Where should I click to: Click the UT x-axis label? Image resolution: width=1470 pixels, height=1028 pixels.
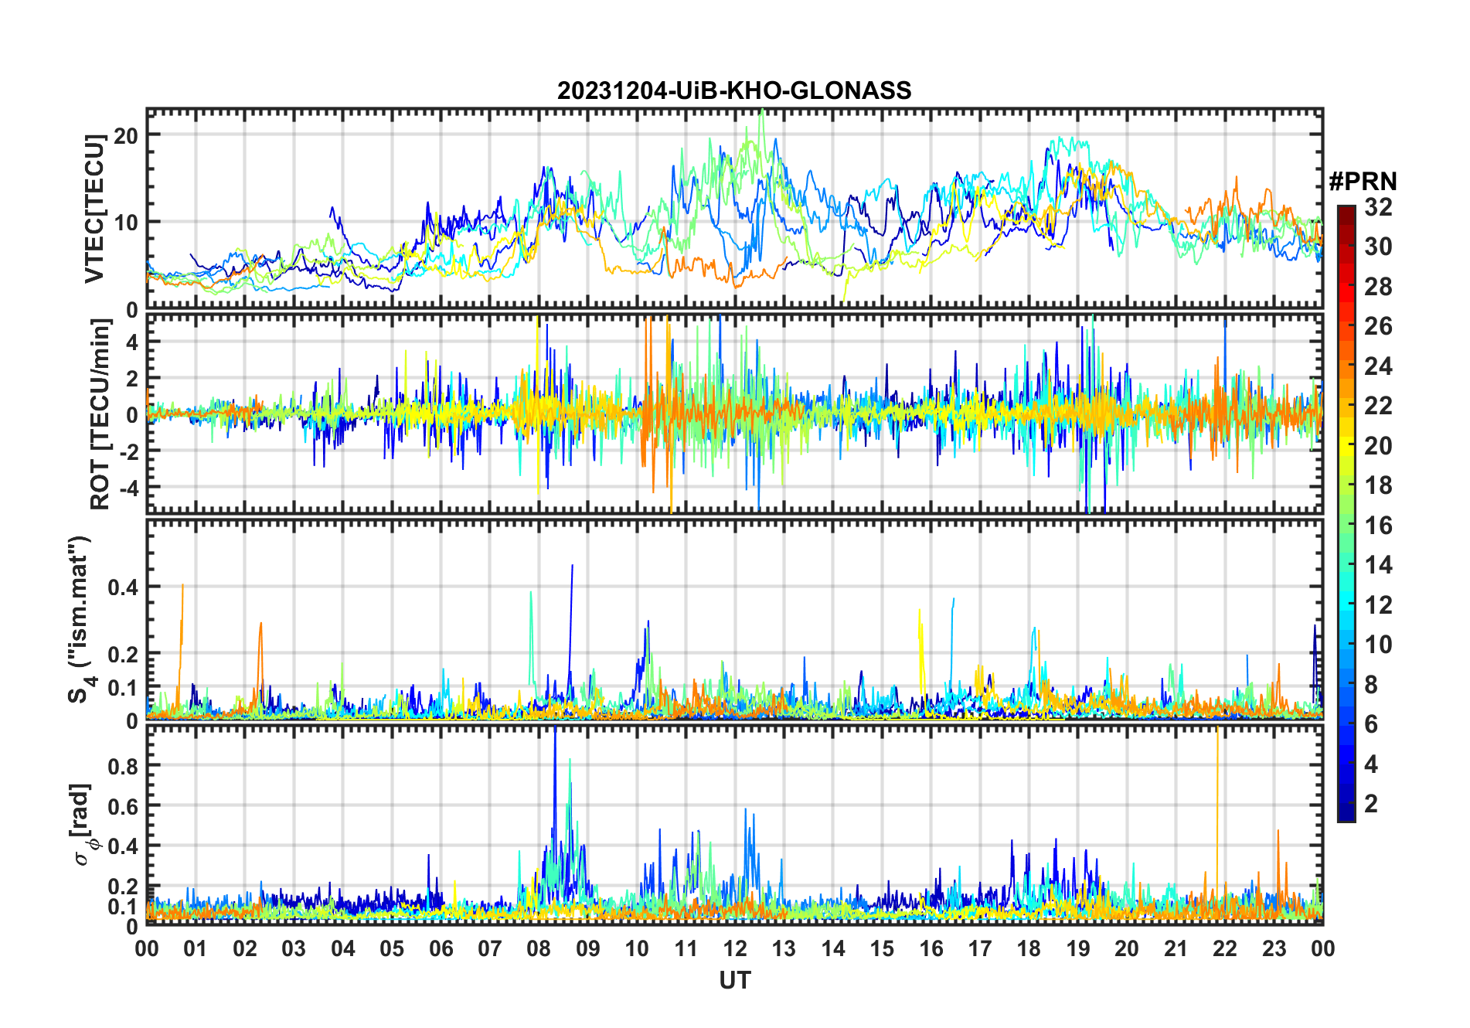[735, 980]
